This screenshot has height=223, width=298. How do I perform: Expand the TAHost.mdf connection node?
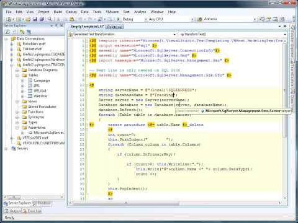coord(12,49)
